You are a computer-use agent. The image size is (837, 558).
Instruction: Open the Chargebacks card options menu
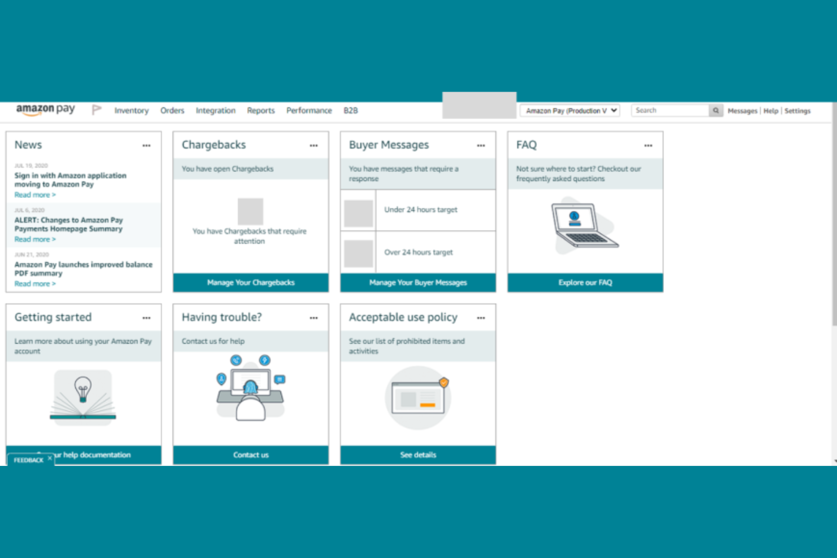pyautogui.click(x=314, y=145)
